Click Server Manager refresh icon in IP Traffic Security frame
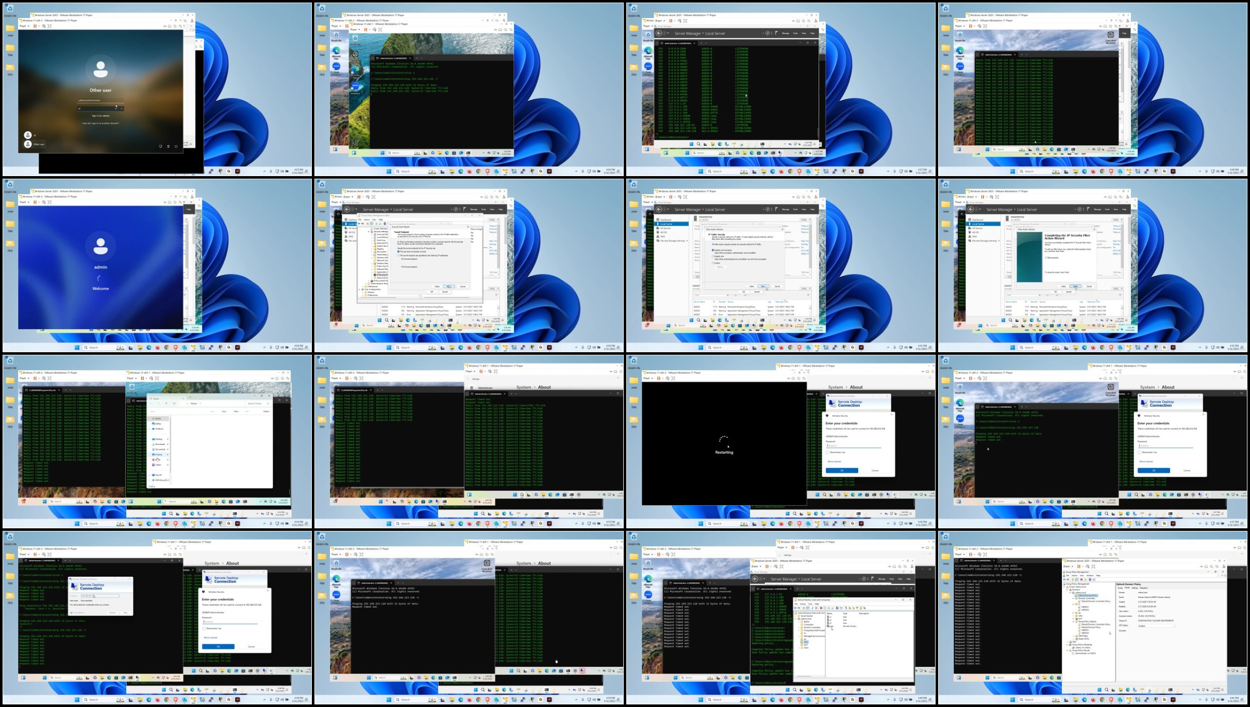The image size is (1250, 707). tap(768, 209)
